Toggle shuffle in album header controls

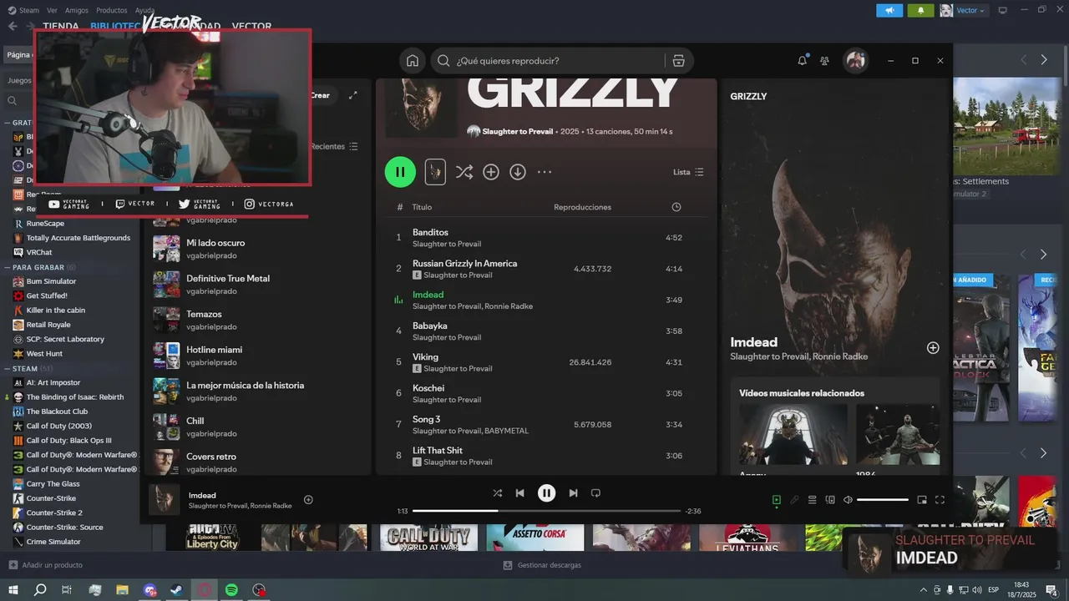coord(464,172)
